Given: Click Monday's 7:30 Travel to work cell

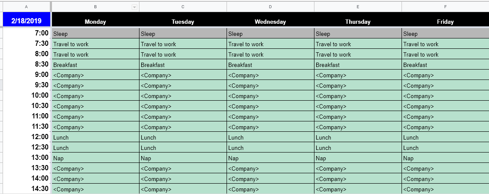Looking at the screenshot, I should click(x=95, y=44).
